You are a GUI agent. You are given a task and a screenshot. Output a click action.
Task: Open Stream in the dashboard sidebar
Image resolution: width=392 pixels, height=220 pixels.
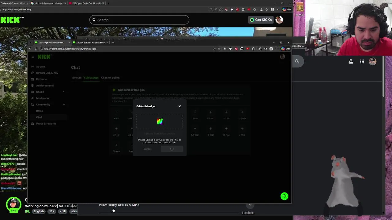pos(40,67)
